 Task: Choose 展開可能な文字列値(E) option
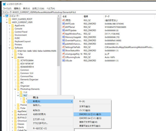[92, 126]
